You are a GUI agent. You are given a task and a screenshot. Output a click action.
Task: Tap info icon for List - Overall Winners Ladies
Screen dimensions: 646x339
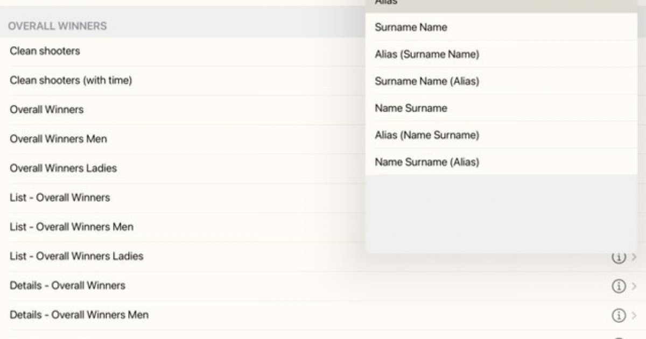(618, 257)
